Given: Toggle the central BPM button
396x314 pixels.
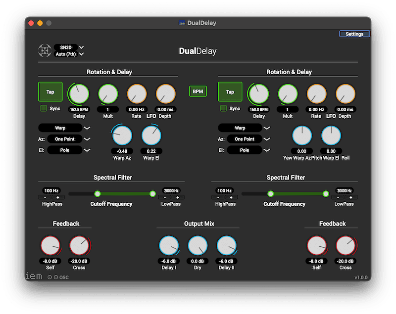Looking at the screenshot, I should (198, 91).
